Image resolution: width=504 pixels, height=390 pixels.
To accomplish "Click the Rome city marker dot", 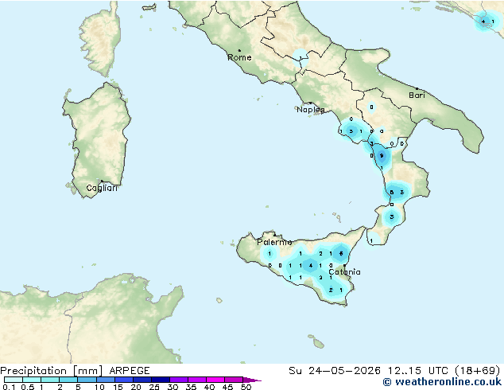I will (239, 50).
